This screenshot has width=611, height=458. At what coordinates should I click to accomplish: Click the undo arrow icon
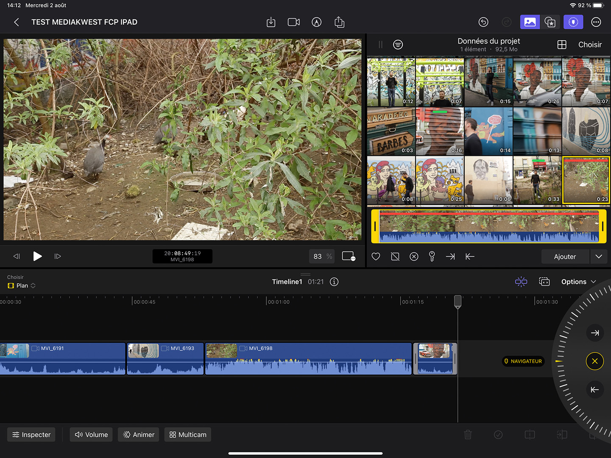point(483,22)
